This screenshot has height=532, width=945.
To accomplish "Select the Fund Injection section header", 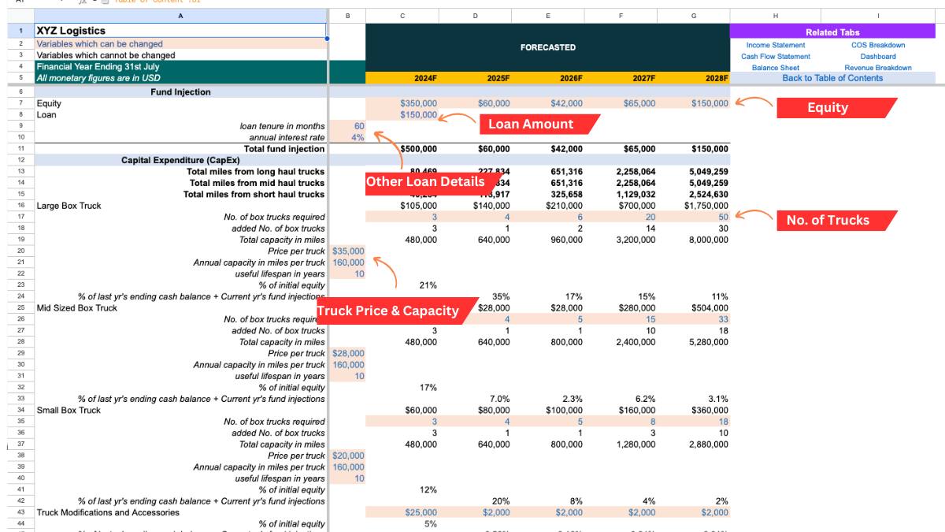I will (180, 92).
